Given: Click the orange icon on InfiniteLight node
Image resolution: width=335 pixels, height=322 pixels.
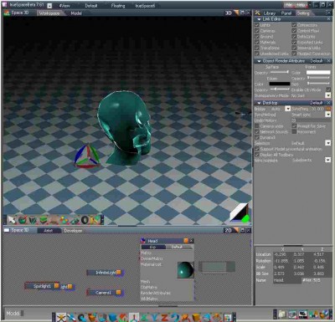Looking at the screenshot, I should pyautogui.click(x=119, y=272).
